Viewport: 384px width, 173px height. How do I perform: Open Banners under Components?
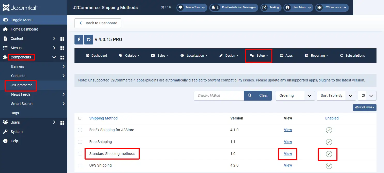[18, 66]
